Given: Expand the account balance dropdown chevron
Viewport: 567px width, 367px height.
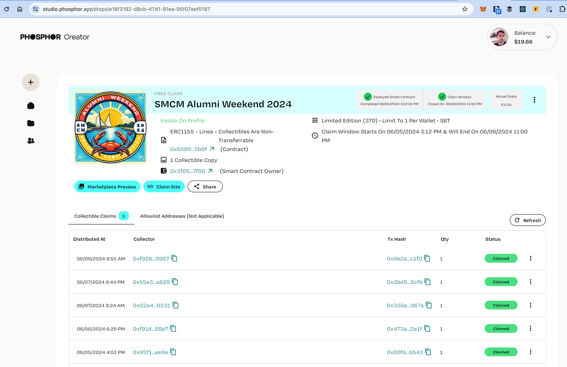Looking at the screenshot, I should point(548,37).
